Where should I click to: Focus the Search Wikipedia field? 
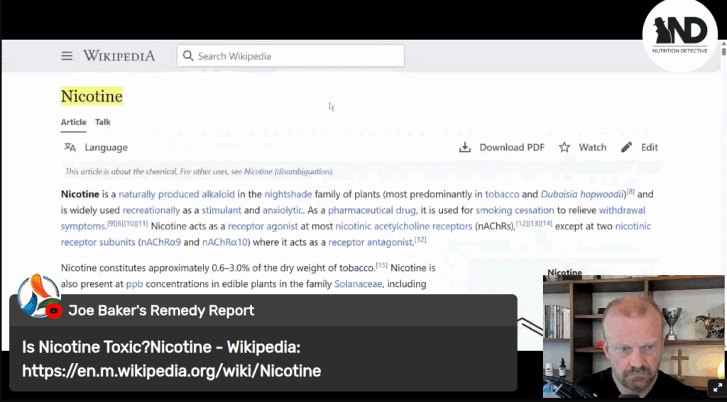[x=290, y=55]
